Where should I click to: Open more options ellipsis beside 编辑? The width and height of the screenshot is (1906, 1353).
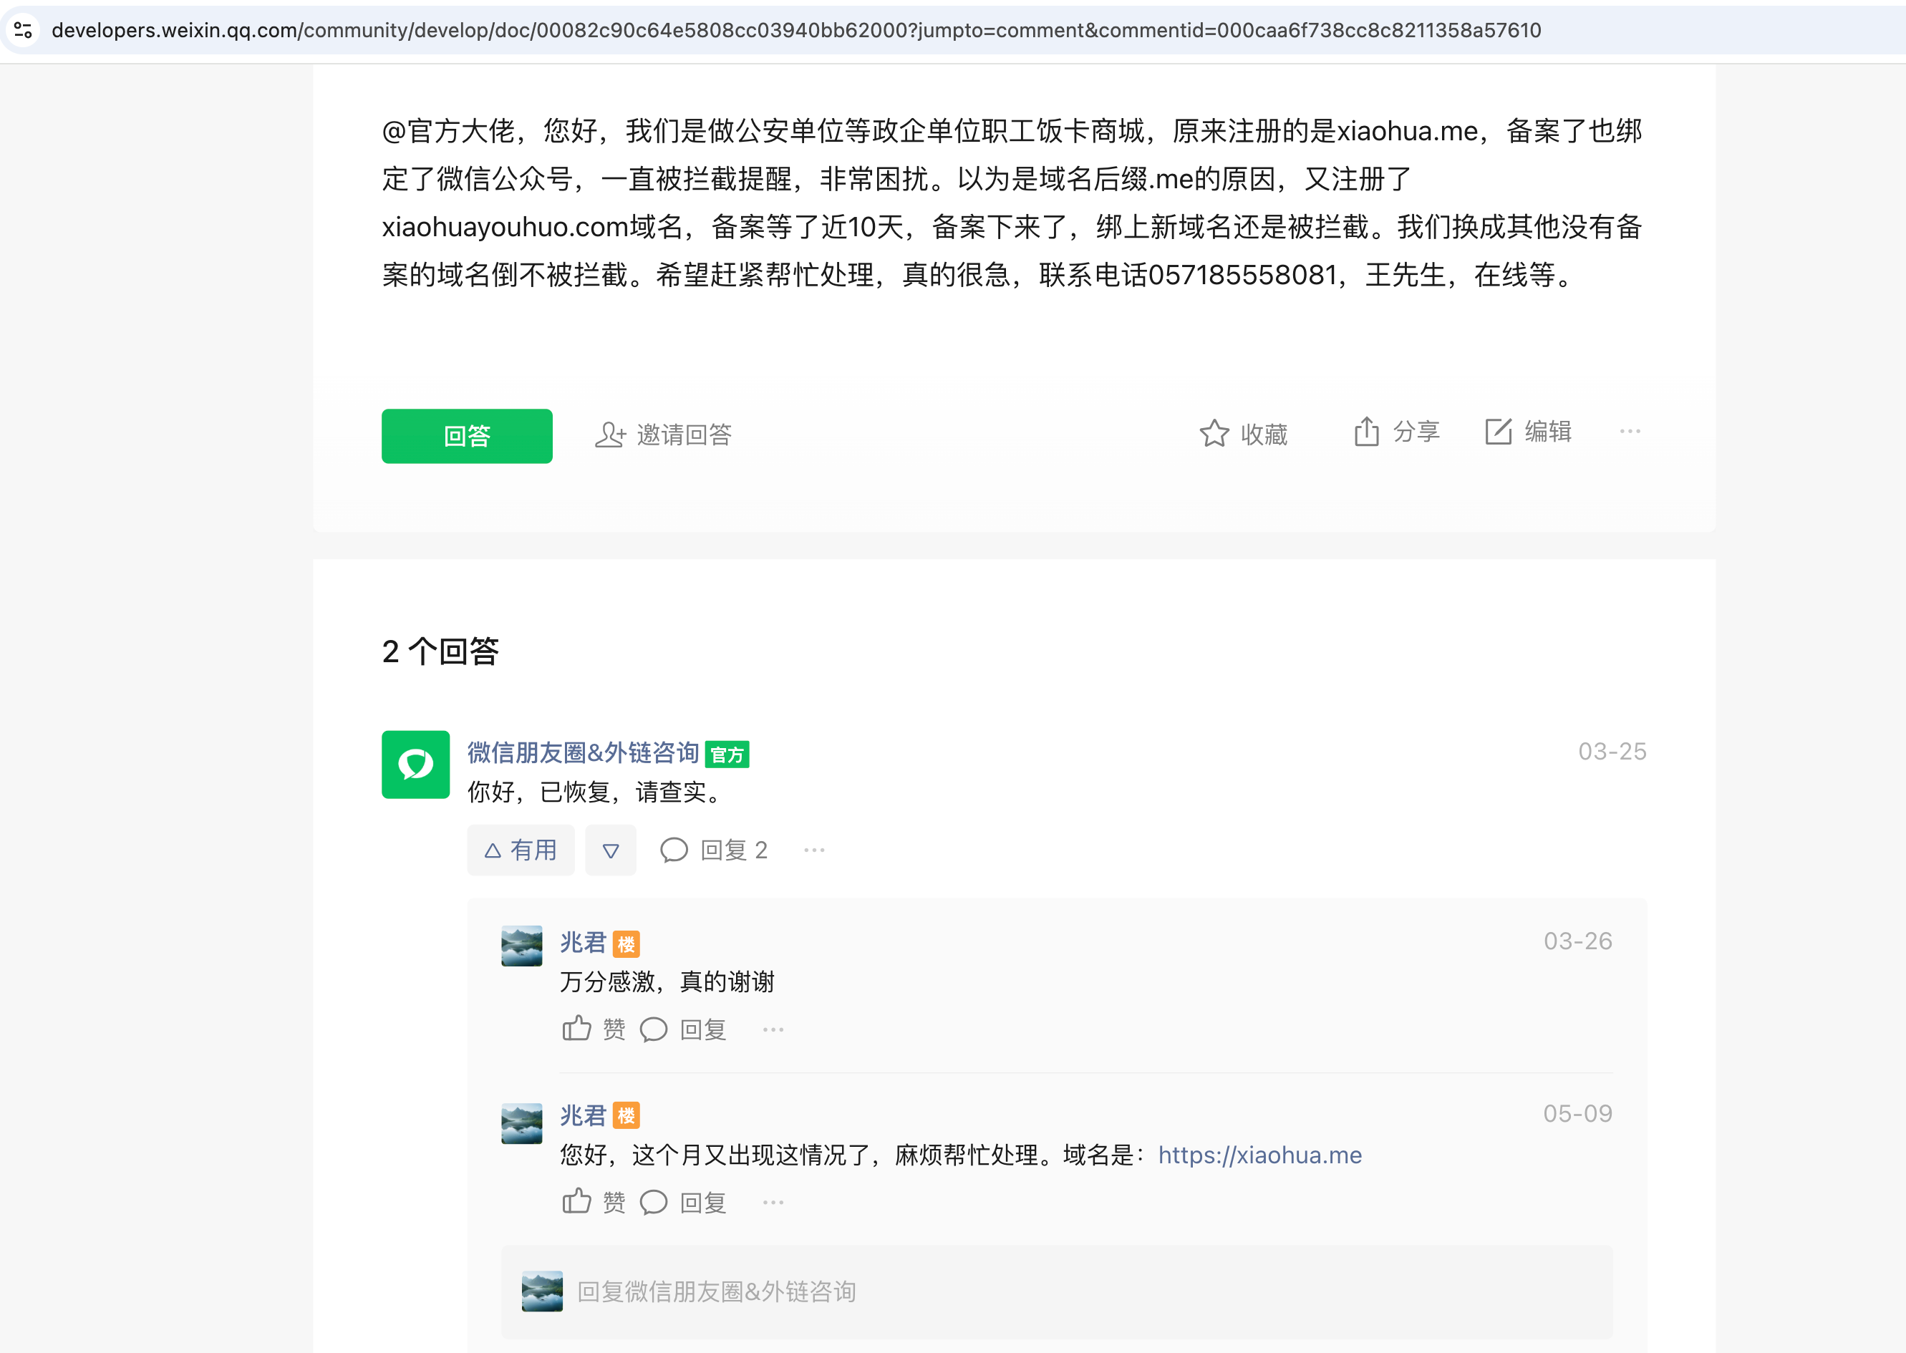pos(1630,432)
